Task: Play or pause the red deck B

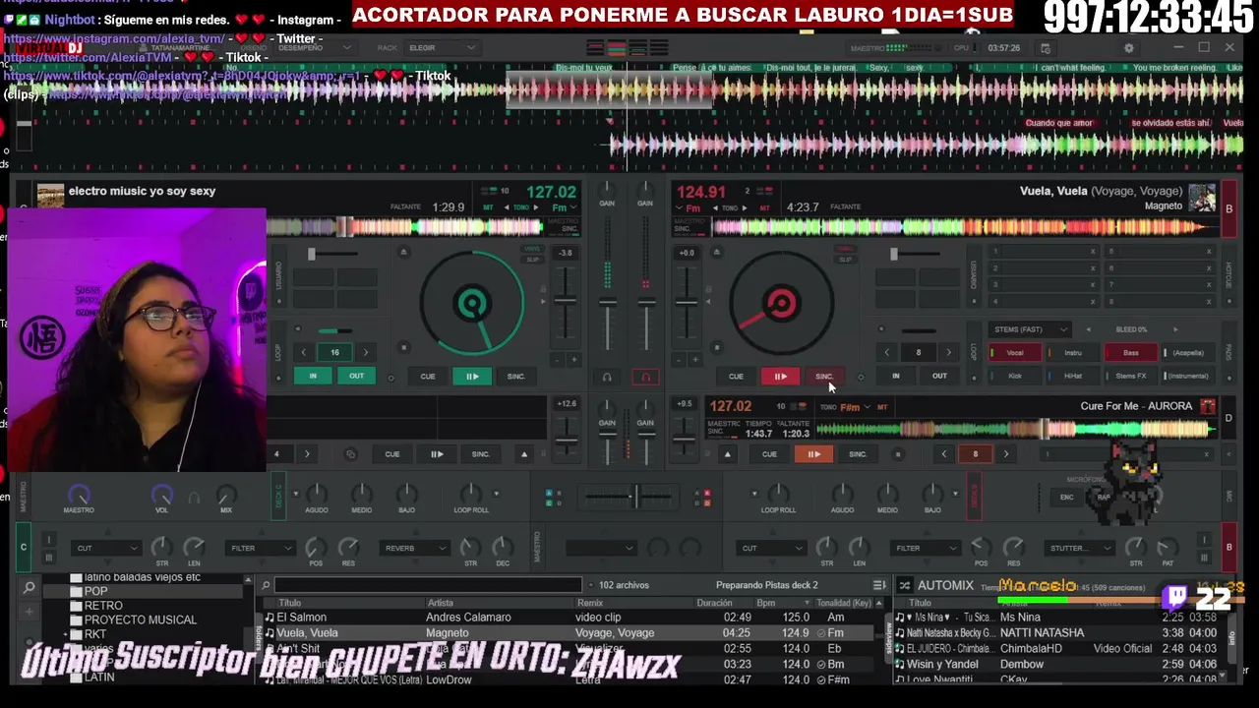Action: [780, 377]
